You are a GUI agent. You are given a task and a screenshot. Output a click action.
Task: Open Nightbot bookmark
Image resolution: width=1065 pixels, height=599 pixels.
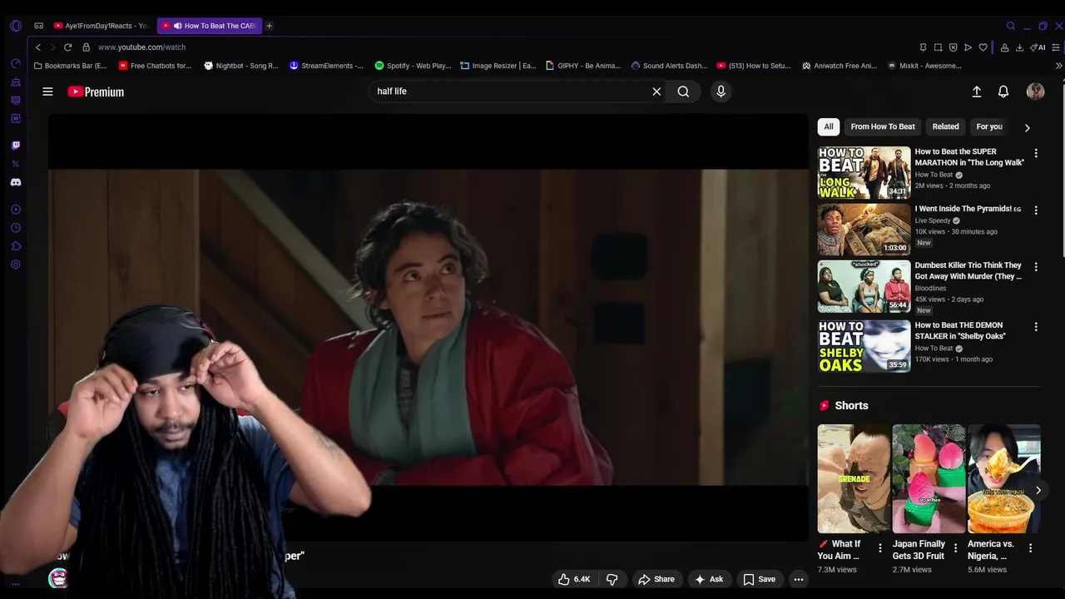(241, 66)
